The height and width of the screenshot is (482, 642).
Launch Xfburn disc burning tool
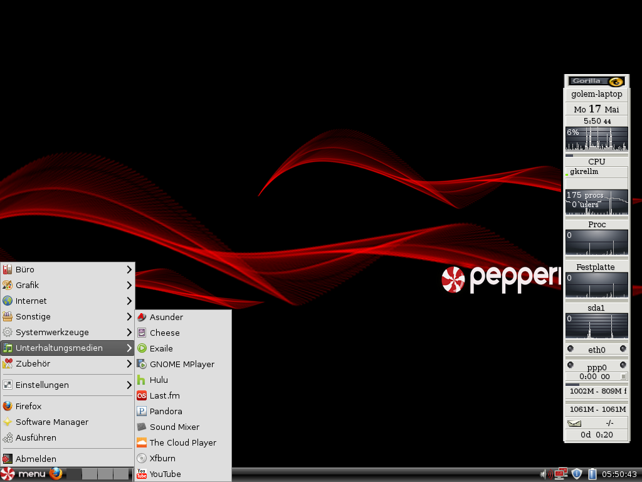[x=160, y=458]
